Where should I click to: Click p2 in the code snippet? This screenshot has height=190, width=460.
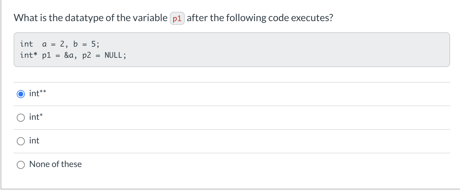[87, 56]
